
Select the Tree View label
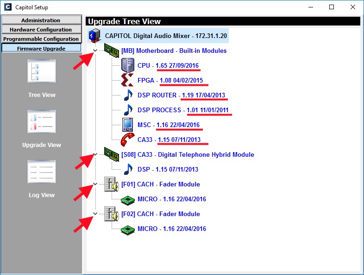point(42,95)
